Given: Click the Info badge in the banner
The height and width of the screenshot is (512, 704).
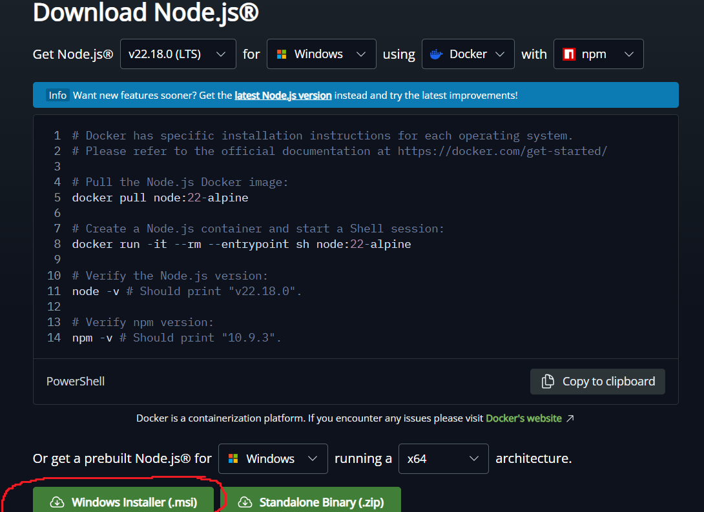Looking at the screenshot, I should pos(57,95).
